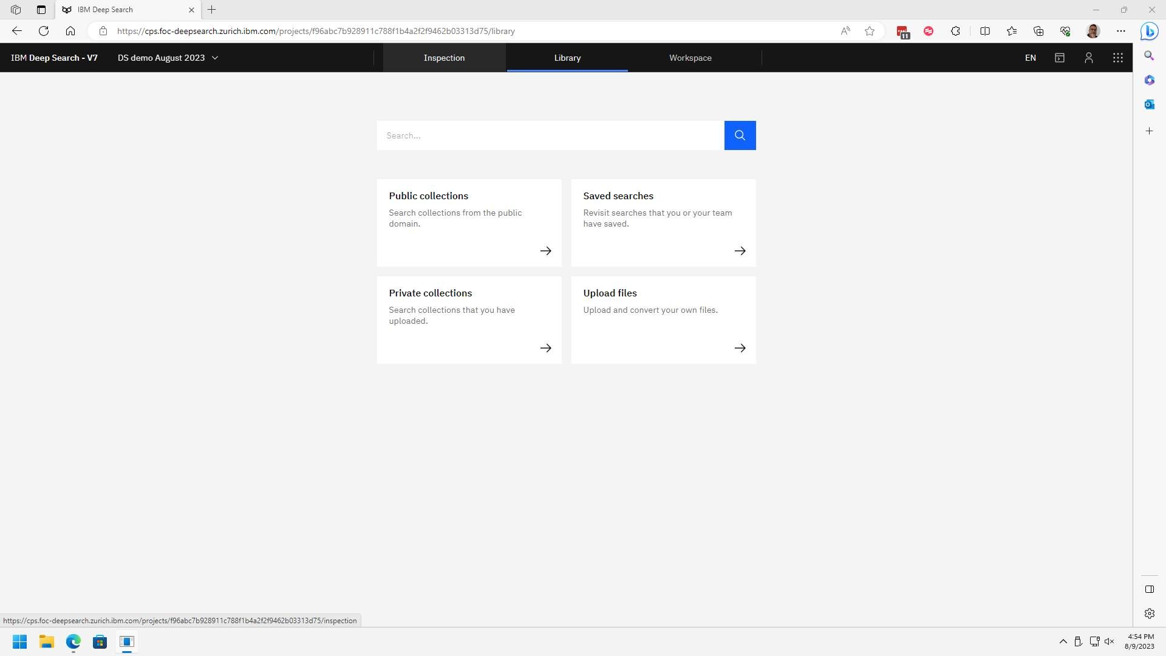Viewport: 1166px width, 656px height.
Task: Open the Microsoft 365 sidebar icon
Action: (1149, 80)
